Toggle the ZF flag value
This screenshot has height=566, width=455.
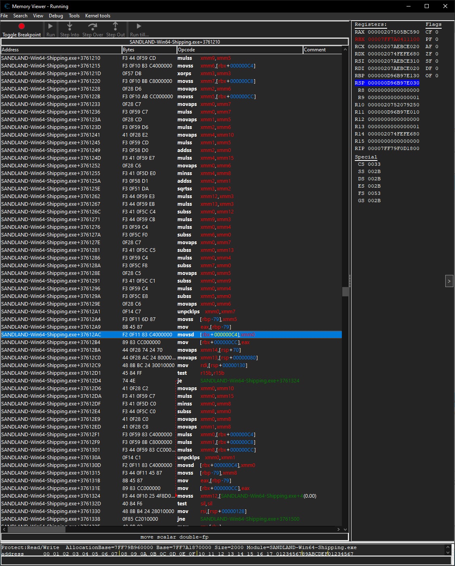pyautogui.click(x=437, y=54)
